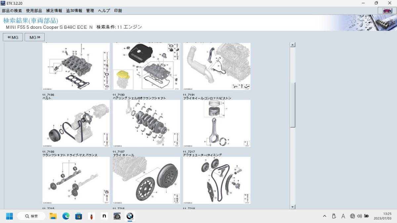Open Microsoft Store from the taskbar
Image resolution: width=397 pixels, height=223 pixels.
[x=78, y=216]
